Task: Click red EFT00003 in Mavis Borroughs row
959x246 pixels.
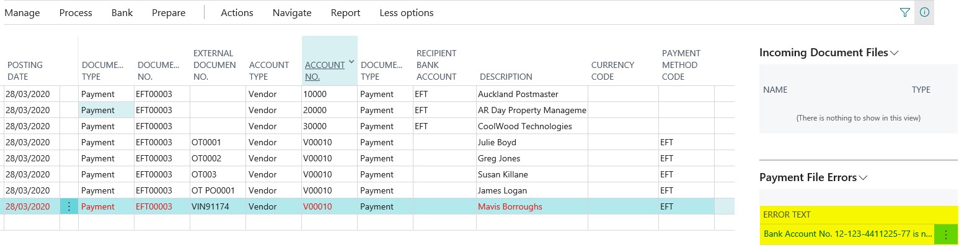Action: click(x=154, y=206)
